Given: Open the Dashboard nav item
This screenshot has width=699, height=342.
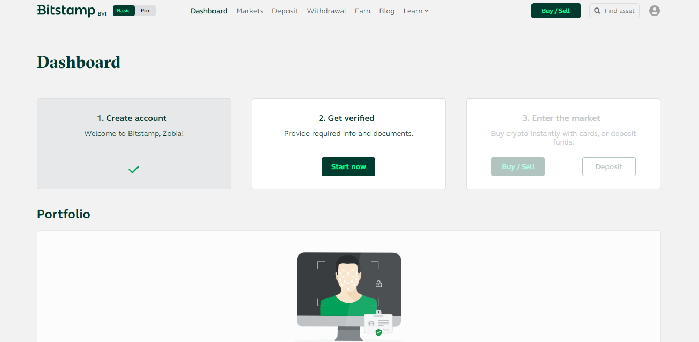Looking at the screenshot, I should pyautogui.click(x=209, y=11).
